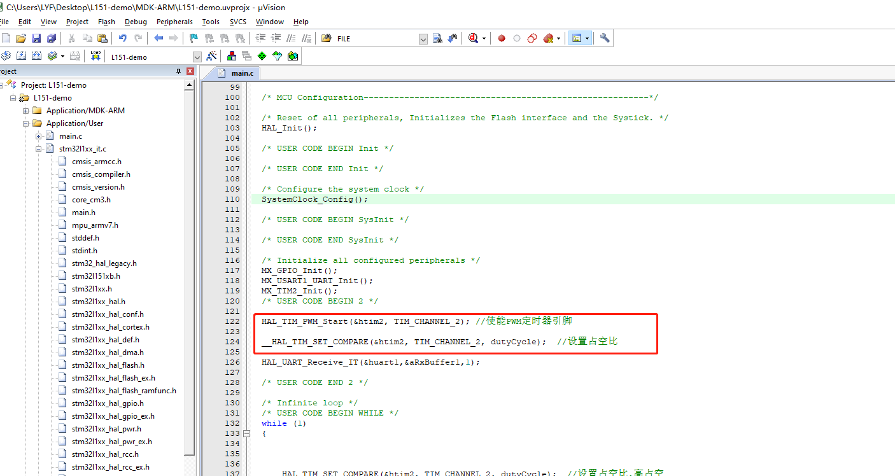Open the L151-demo target dropdown
Image resolution: width=895 pixels, height=476 pixels.
[x=197, y=57]
